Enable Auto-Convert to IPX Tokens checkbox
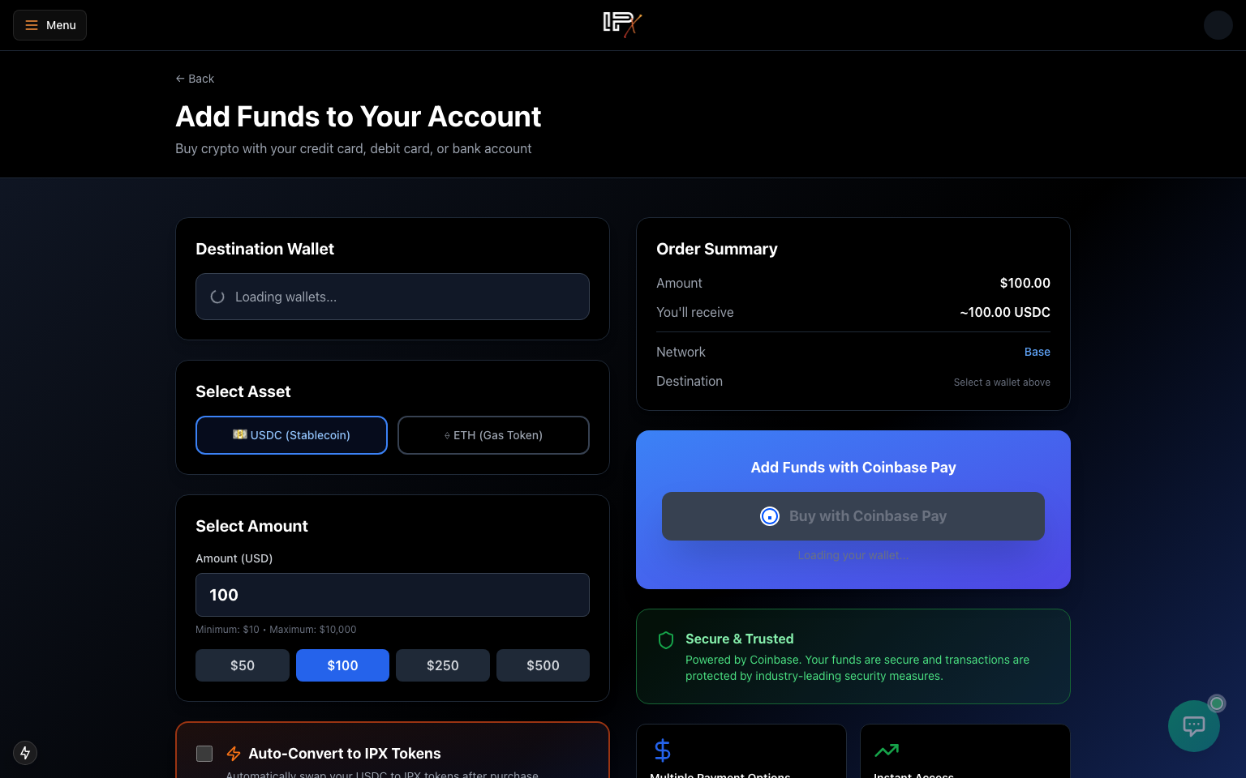 [204, 754]
